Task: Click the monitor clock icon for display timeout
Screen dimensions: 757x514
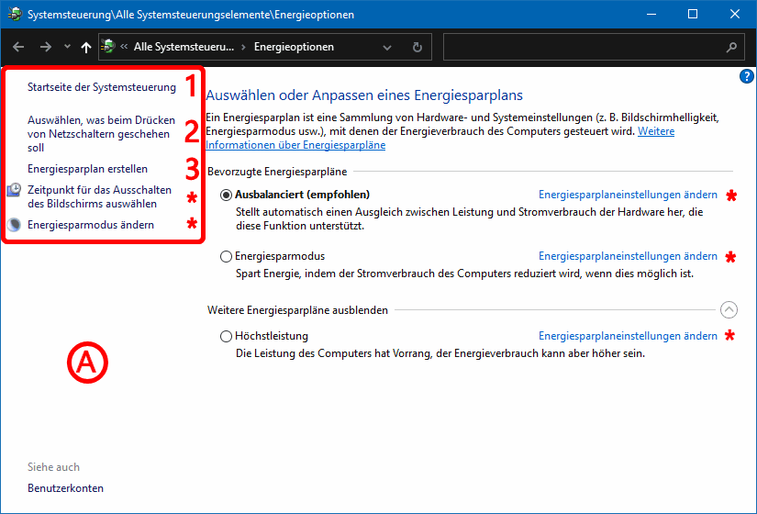Action: pos(16,190)
